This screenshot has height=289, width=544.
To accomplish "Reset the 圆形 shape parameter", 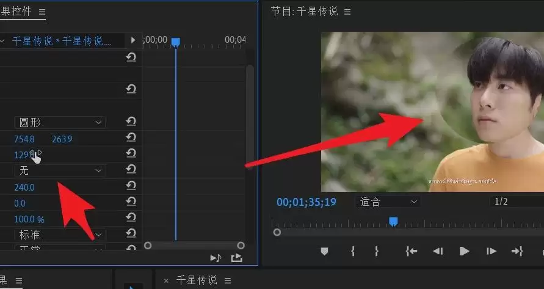I will [x=131, y=121].
